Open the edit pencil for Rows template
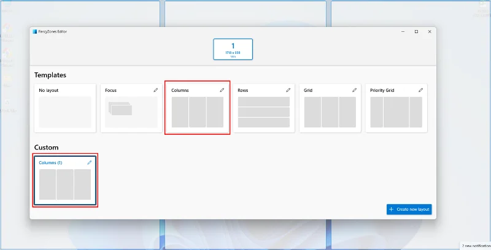The image size is (491, 250). 288,90
